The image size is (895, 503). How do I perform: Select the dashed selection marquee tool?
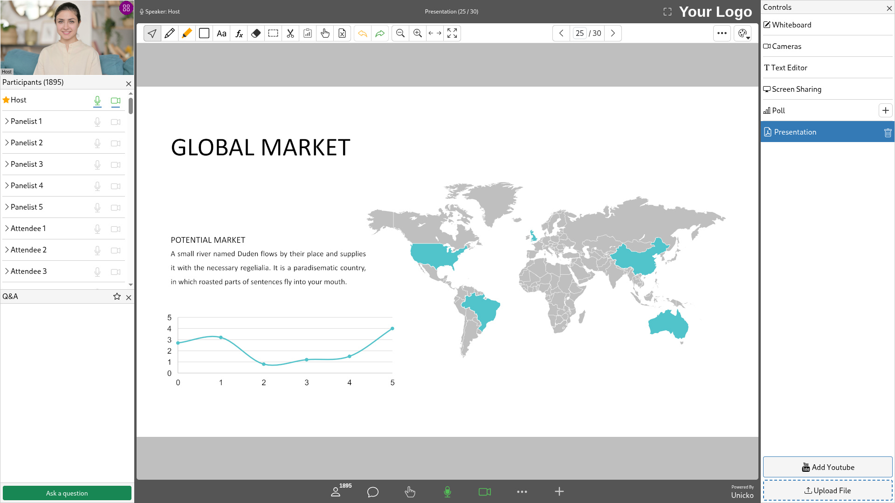tap(273, 33)
